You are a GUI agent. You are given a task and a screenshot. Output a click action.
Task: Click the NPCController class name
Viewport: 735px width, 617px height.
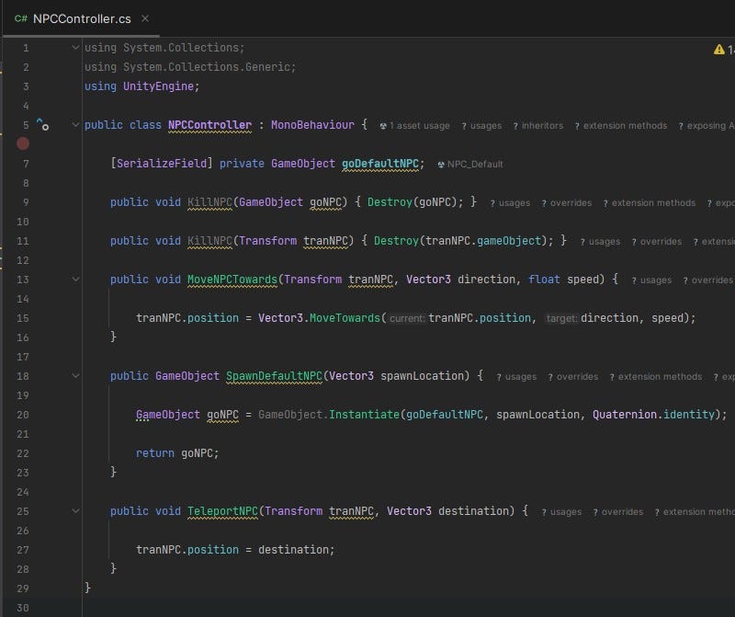pos(209,125)
